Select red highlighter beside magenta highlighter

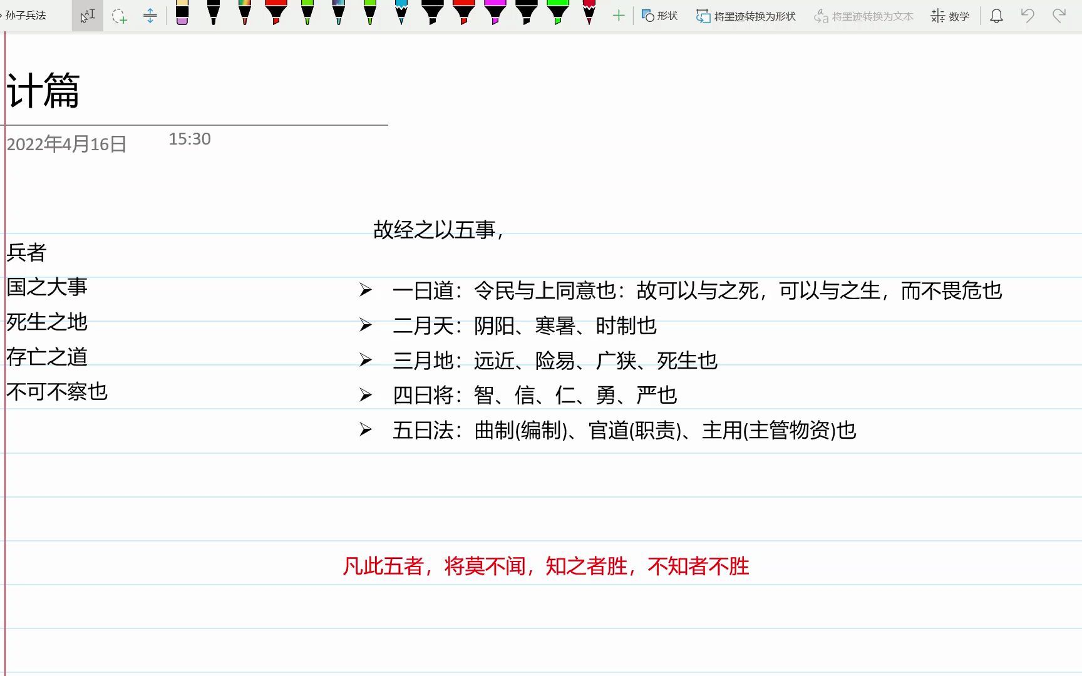click(464, 13)
